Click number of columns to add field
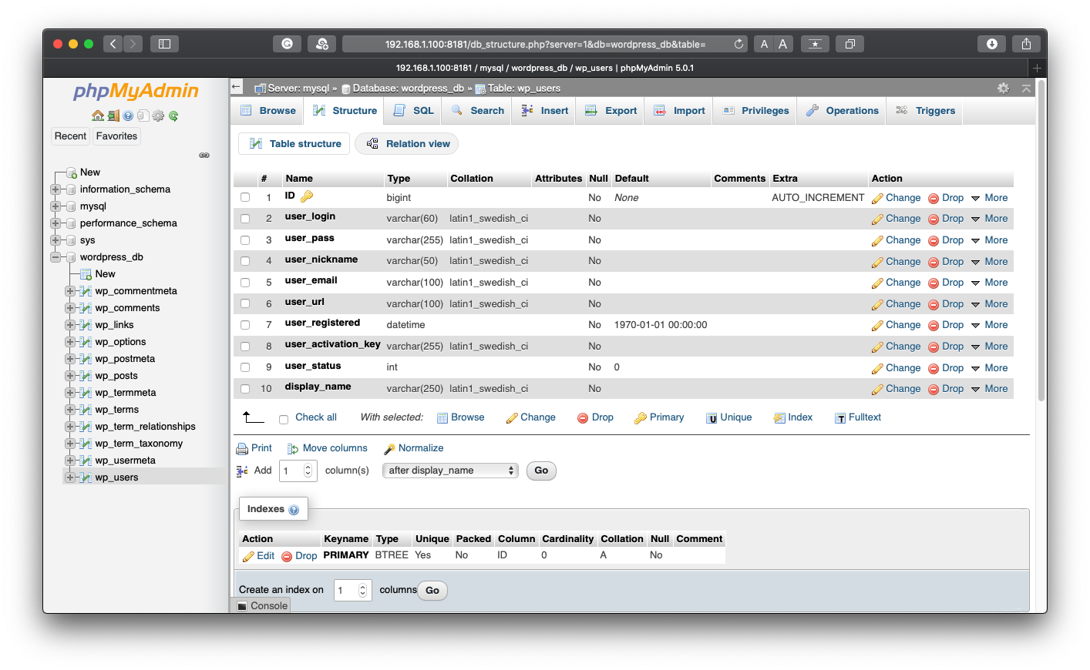Screen dimensions: 1090x670 click(x=298, y=471)
